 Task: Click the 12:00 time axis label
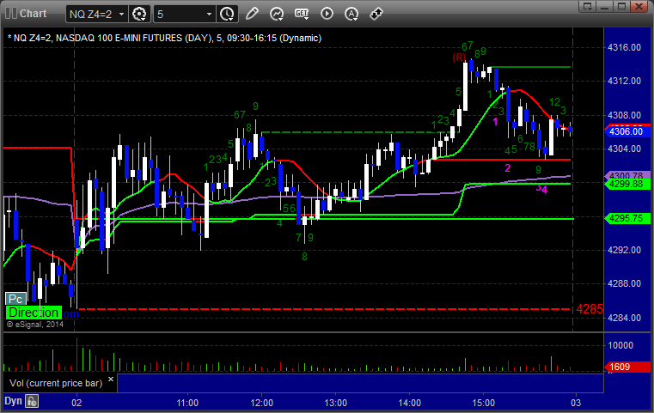[x=262, y=403]
